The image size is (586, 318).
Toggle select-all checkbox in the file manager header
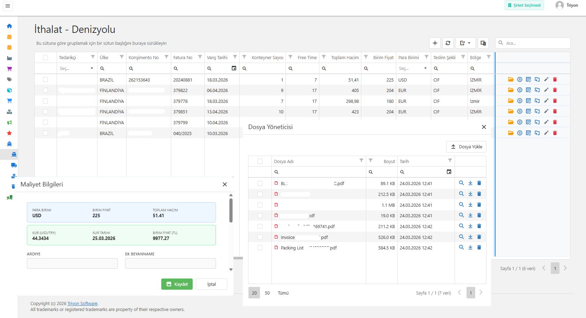coord(260,161)
